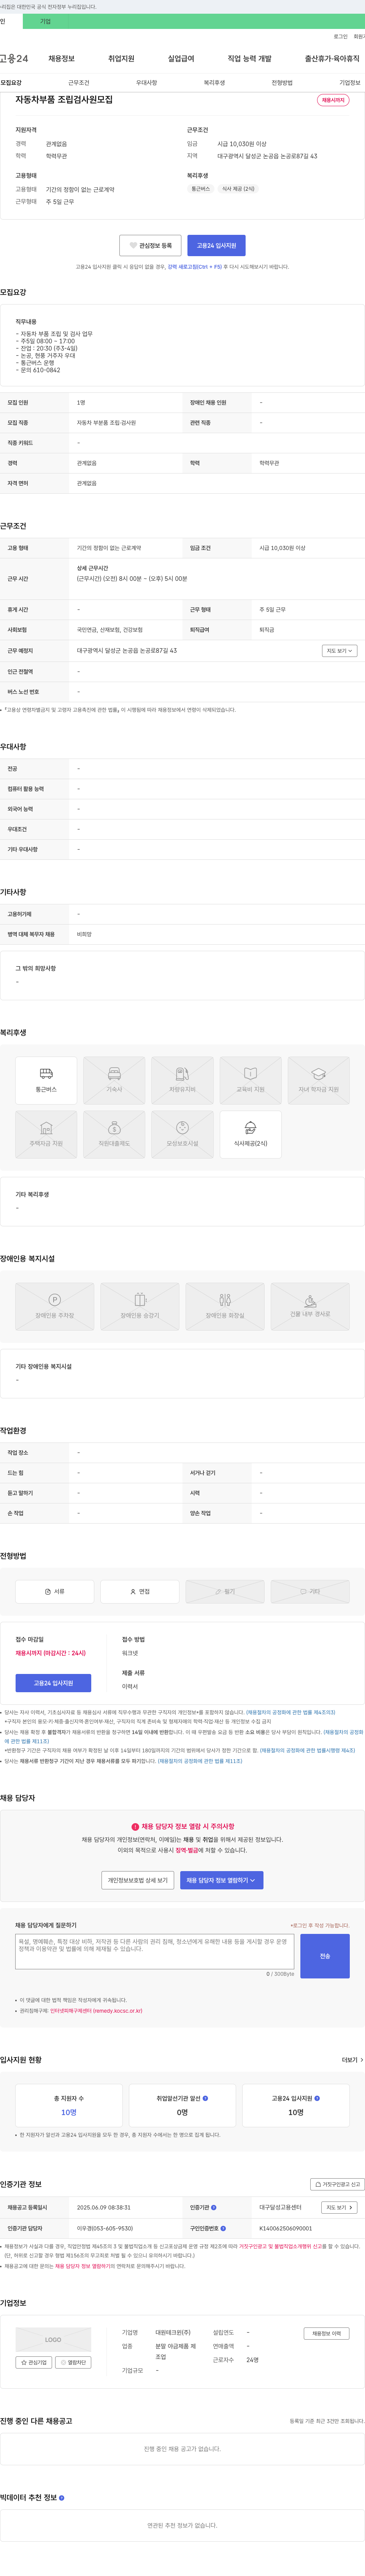This screenshot has width=365, height=2576.
Task: Click 강력 새로고침(Ctrl + F5) link
Action: pos(195,267)
